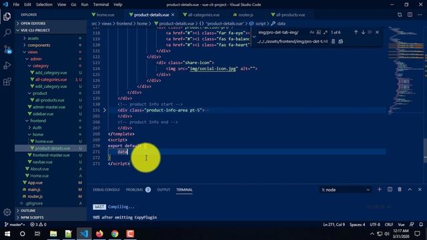Switch to the all-categories.vue editor tab

coord(203,15)
